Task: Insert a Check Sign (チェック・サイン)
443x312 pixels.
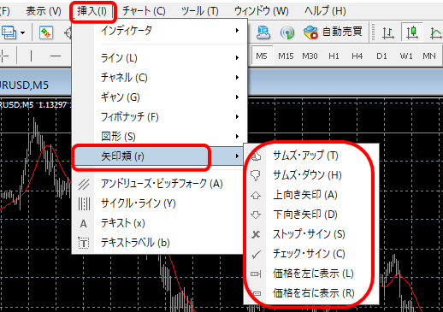Action: pos(311,254)
